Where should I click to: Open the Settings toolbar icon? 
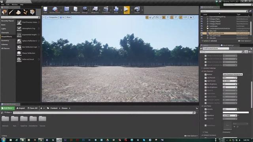[x=85, y=10]
